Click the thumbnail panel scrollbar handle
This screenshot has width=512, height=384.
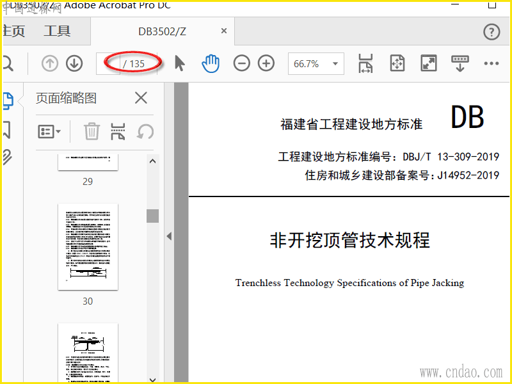pos(152,216)
